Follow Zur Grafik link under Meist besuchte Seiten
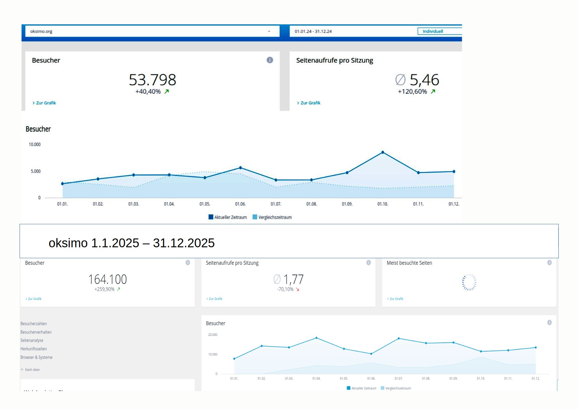Viewport: 578px width, 409px height. point(396,299)
